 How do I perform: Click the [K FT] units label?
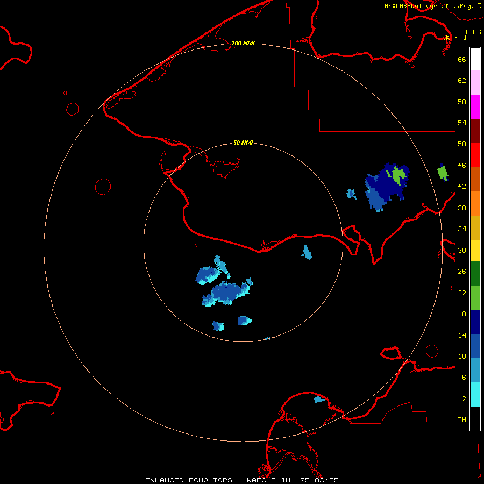pyautogui.click(x=454, y=37)
